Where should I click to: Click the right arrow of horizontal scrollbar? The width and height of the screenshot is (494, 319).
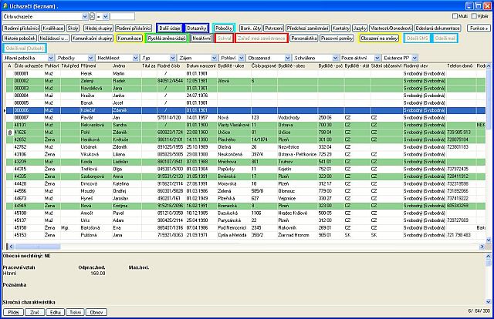[482, 247]
